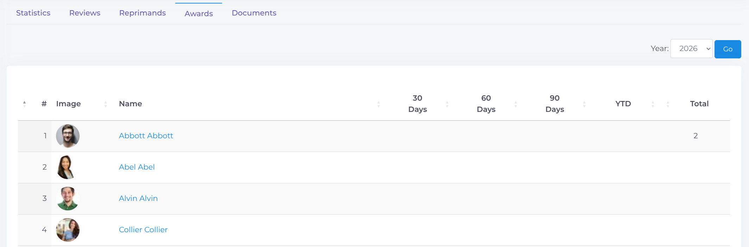Viewport: 749px width, 247px height.
Task: Open Abel Abel's profile link
Action: pyautogui.click(x=137, y=167)
